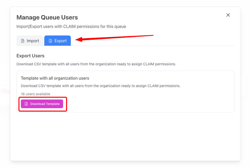Select the Export tab
Viewport: 250px width, 168px height.
pos(57,41)
